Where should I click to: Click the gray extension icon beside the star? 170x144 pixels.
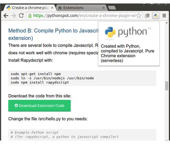147,15
